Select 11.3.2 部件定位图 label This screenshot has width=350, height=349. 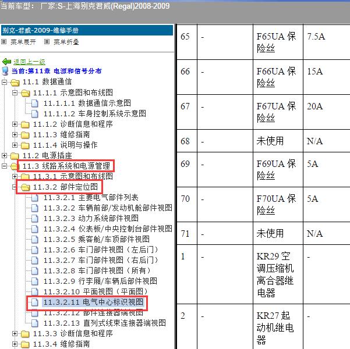click(x=65, y=187)
